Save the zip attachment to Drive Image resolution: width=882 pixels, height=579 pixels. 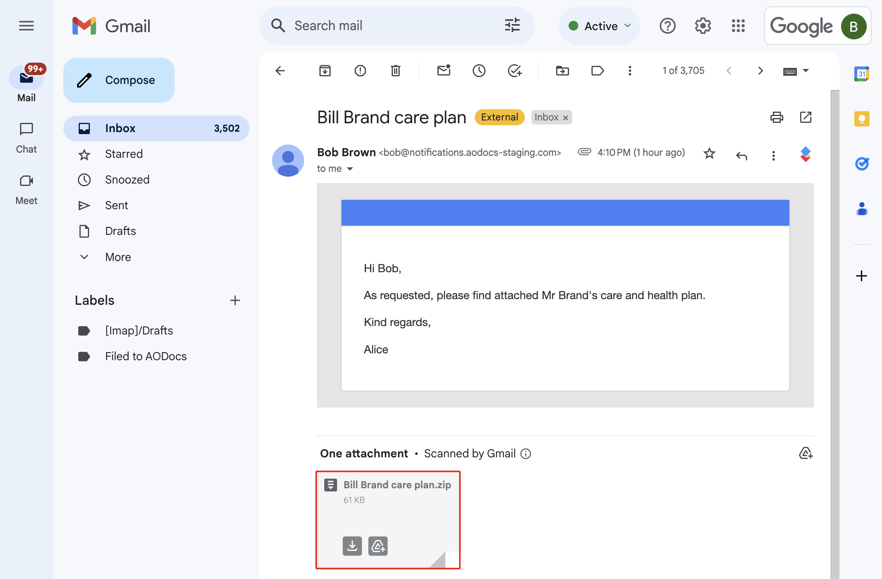[x=378, y=546]
